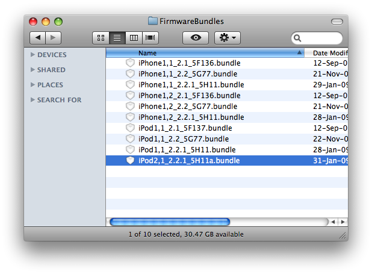Viewport: 372px width, 274px height.
Task: Switch to icon view
Action: (x=101, y=38)
